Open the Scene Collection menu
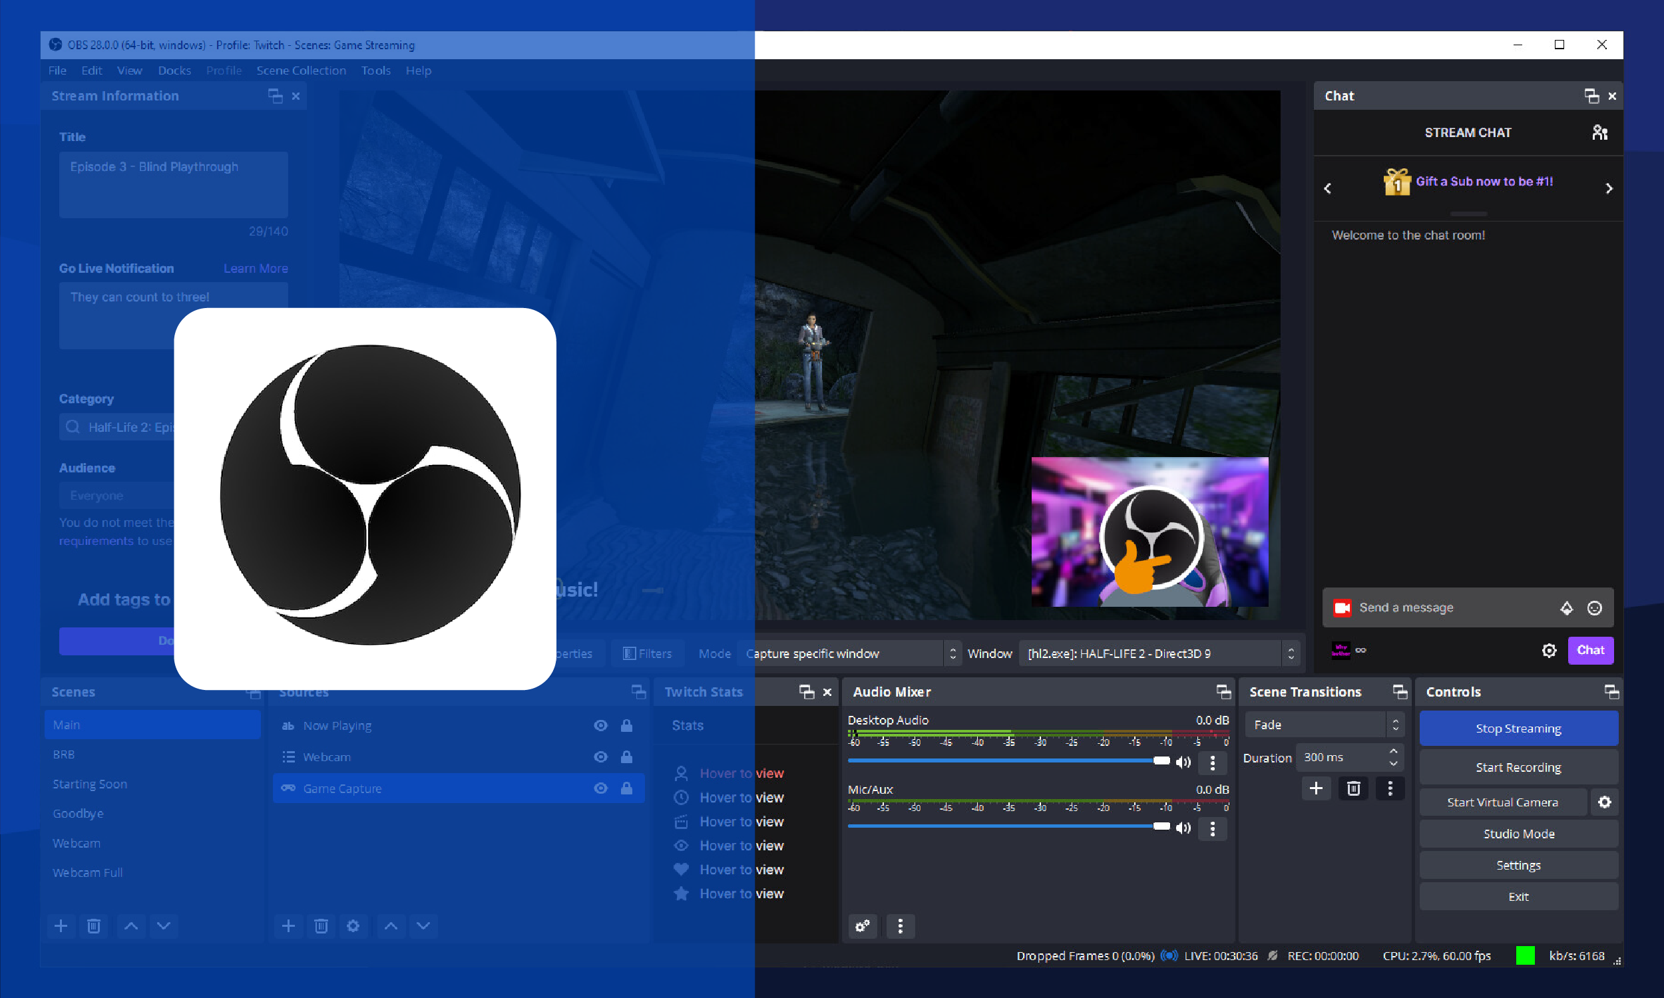 point(301,71)
